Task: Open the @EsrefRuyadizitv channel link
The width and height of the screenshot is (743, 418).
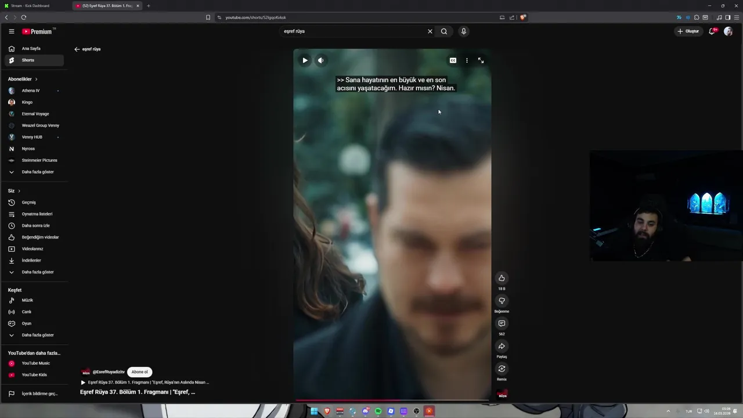Action: click(109, 372)
